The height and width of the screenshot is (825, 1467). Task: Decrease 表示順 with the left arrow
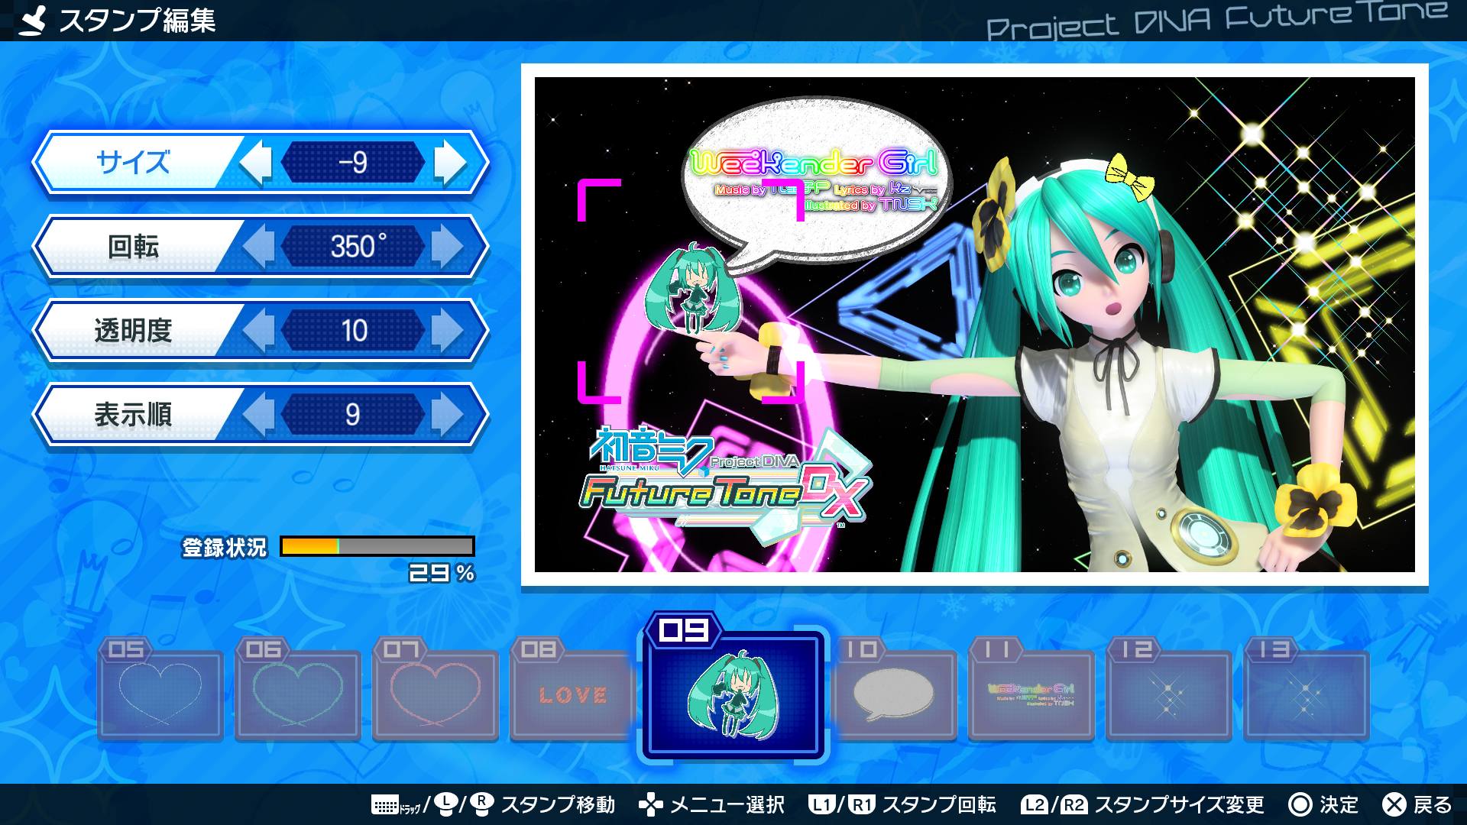[x=257, y=414]
